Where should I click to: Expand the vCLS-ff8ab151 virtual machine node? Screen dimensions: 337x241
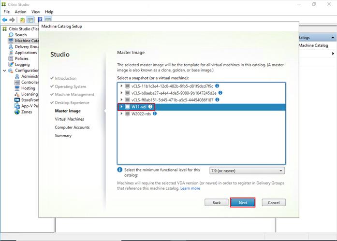(121, 99)
